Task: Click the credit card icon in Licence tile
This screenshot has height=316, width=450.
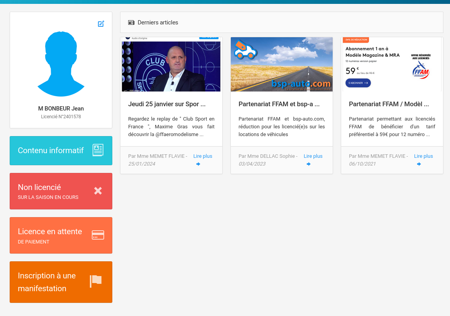Action: click(98, 235)
